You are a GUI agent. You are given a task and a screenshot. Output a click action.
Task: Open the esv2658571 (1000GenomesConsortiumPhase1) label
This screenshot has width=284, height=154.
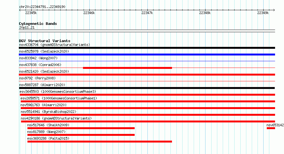point(59,98)
